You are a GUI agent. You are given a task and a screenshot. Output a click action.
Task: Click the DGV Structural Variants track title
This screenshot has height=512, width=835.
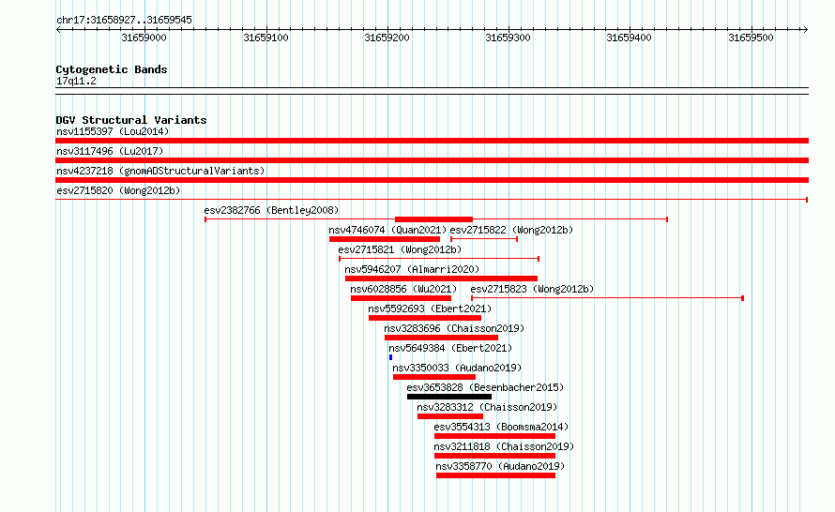(x=131, y=120)
